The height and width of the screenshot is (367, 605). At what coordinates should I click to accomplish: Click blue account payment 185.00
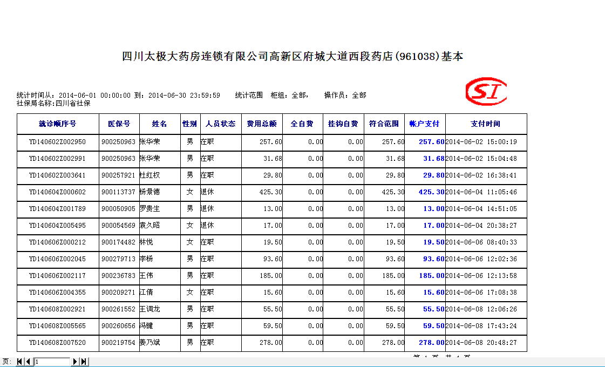coord(432,276)
